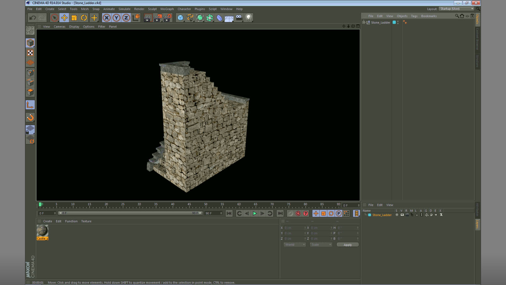The image size is (506, 285).
Task: Open the Character menu
Action: point(184,9)
